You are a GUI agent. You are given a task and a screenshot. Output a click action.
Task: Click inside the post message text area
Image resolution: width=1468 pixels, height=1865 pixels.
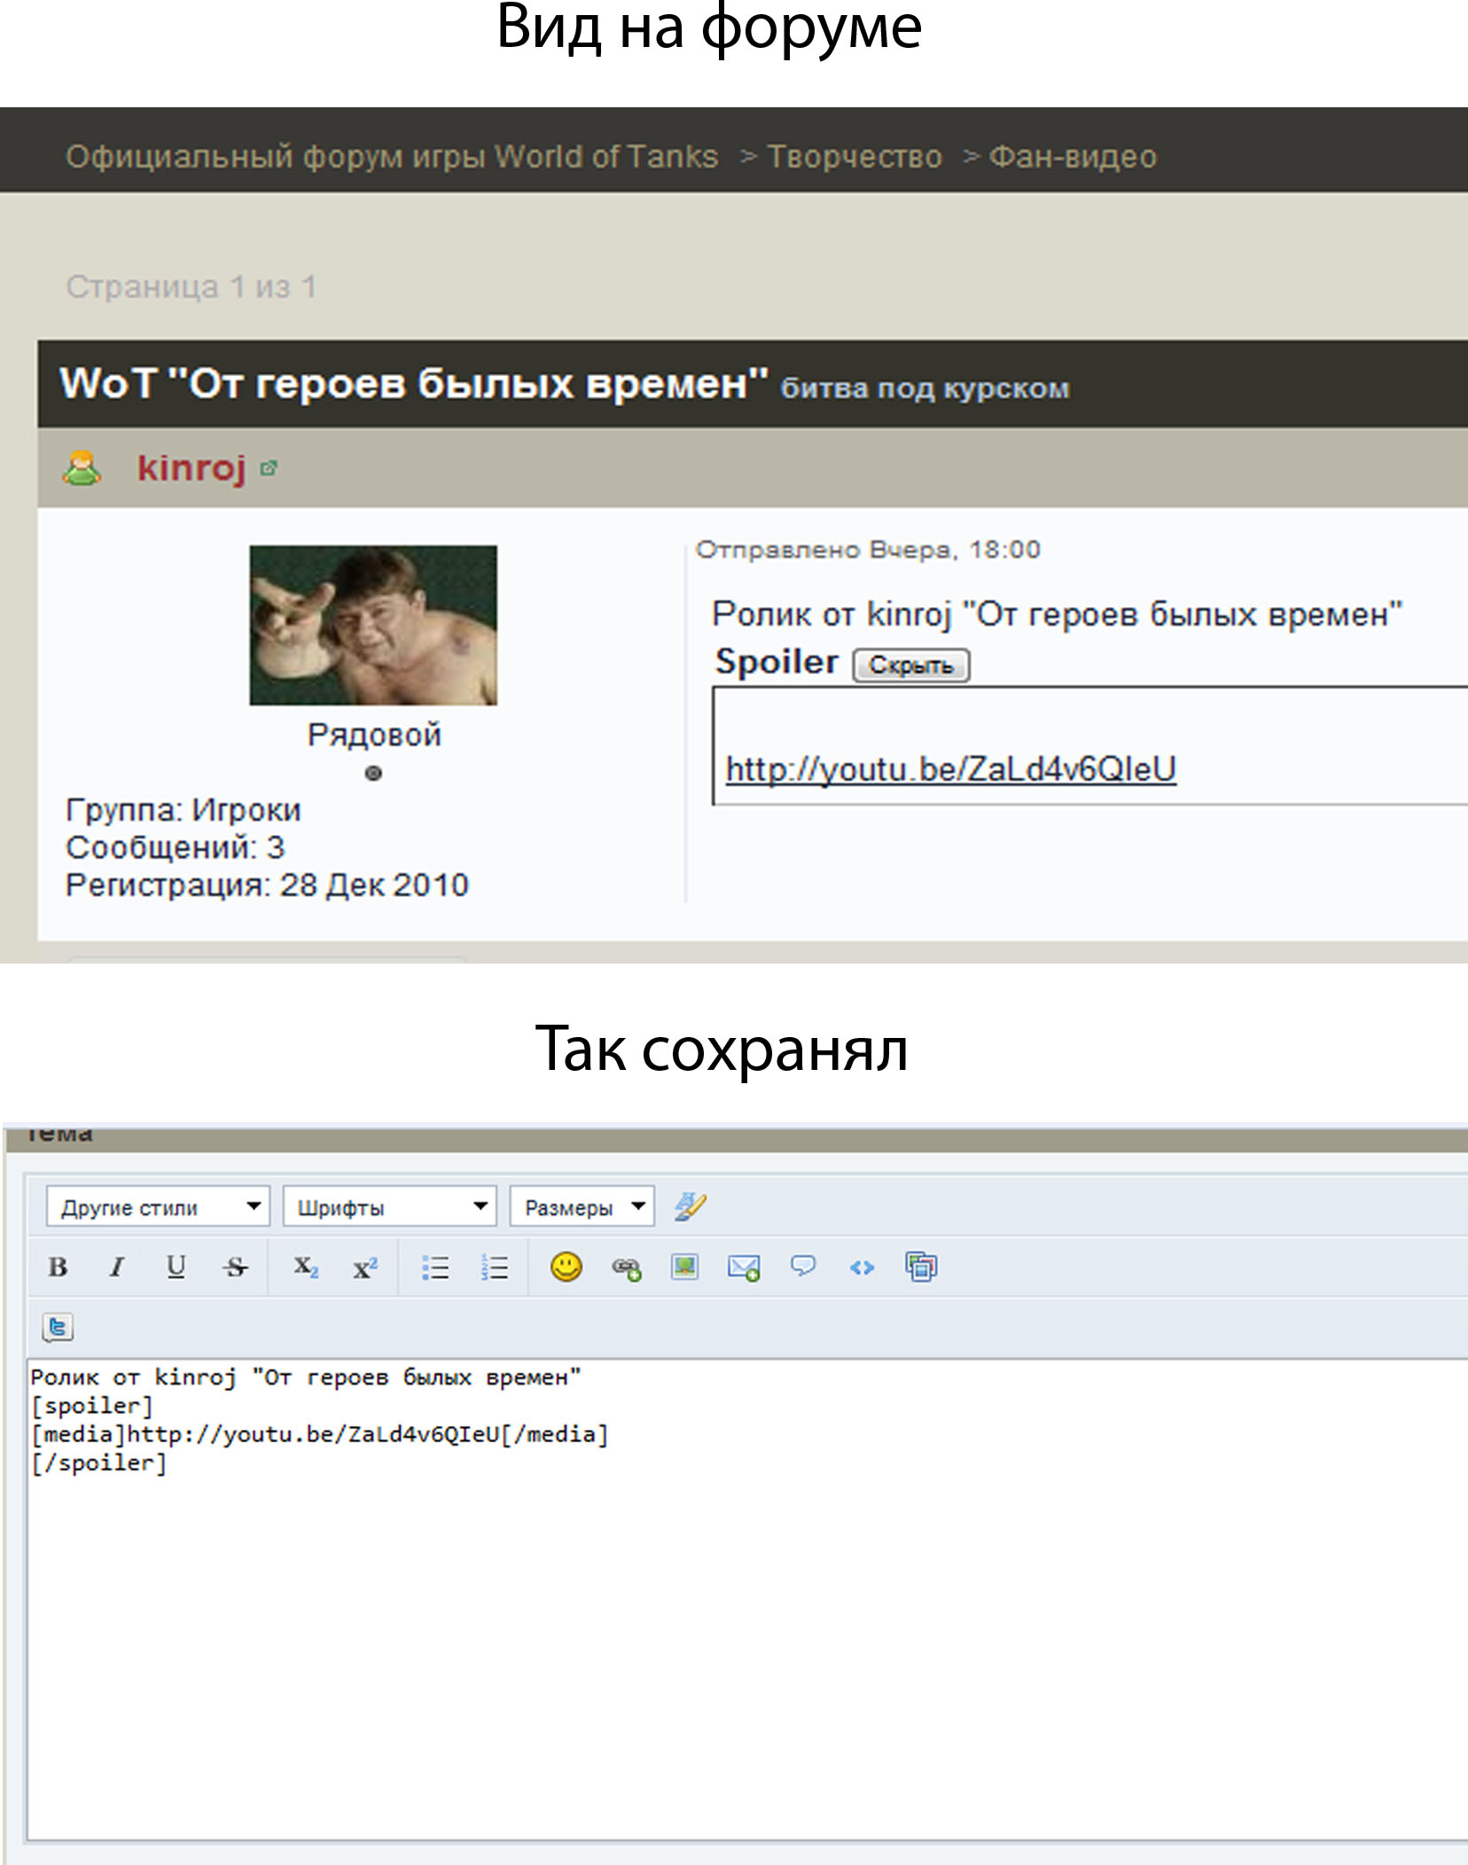click(746, 1599)
